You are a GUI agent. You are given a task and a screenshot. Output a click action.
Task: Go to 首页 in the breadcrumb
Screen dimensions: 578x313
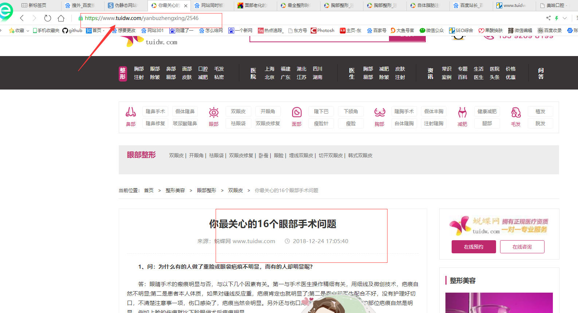149,190
